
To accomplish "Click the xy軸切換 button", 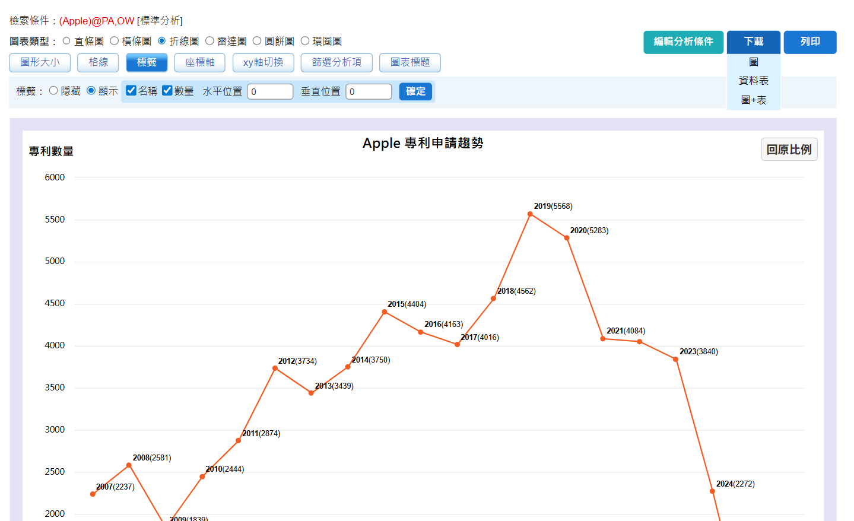I will pos(263,62).
